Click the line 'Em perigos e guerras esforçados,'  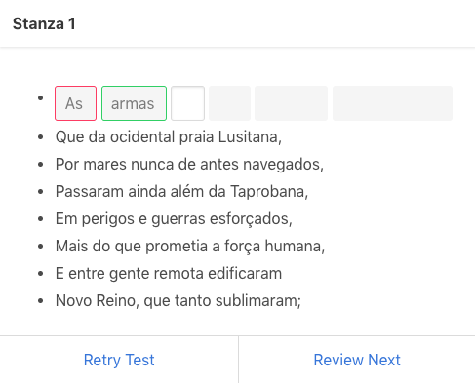(174, 218)
